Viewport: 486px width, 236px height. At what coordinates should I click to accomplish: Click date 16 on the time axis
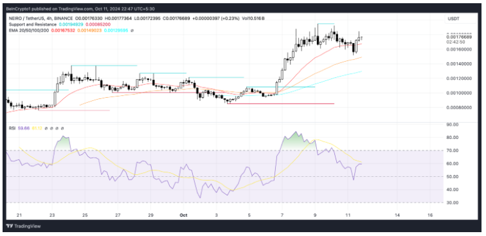[430, 215]
